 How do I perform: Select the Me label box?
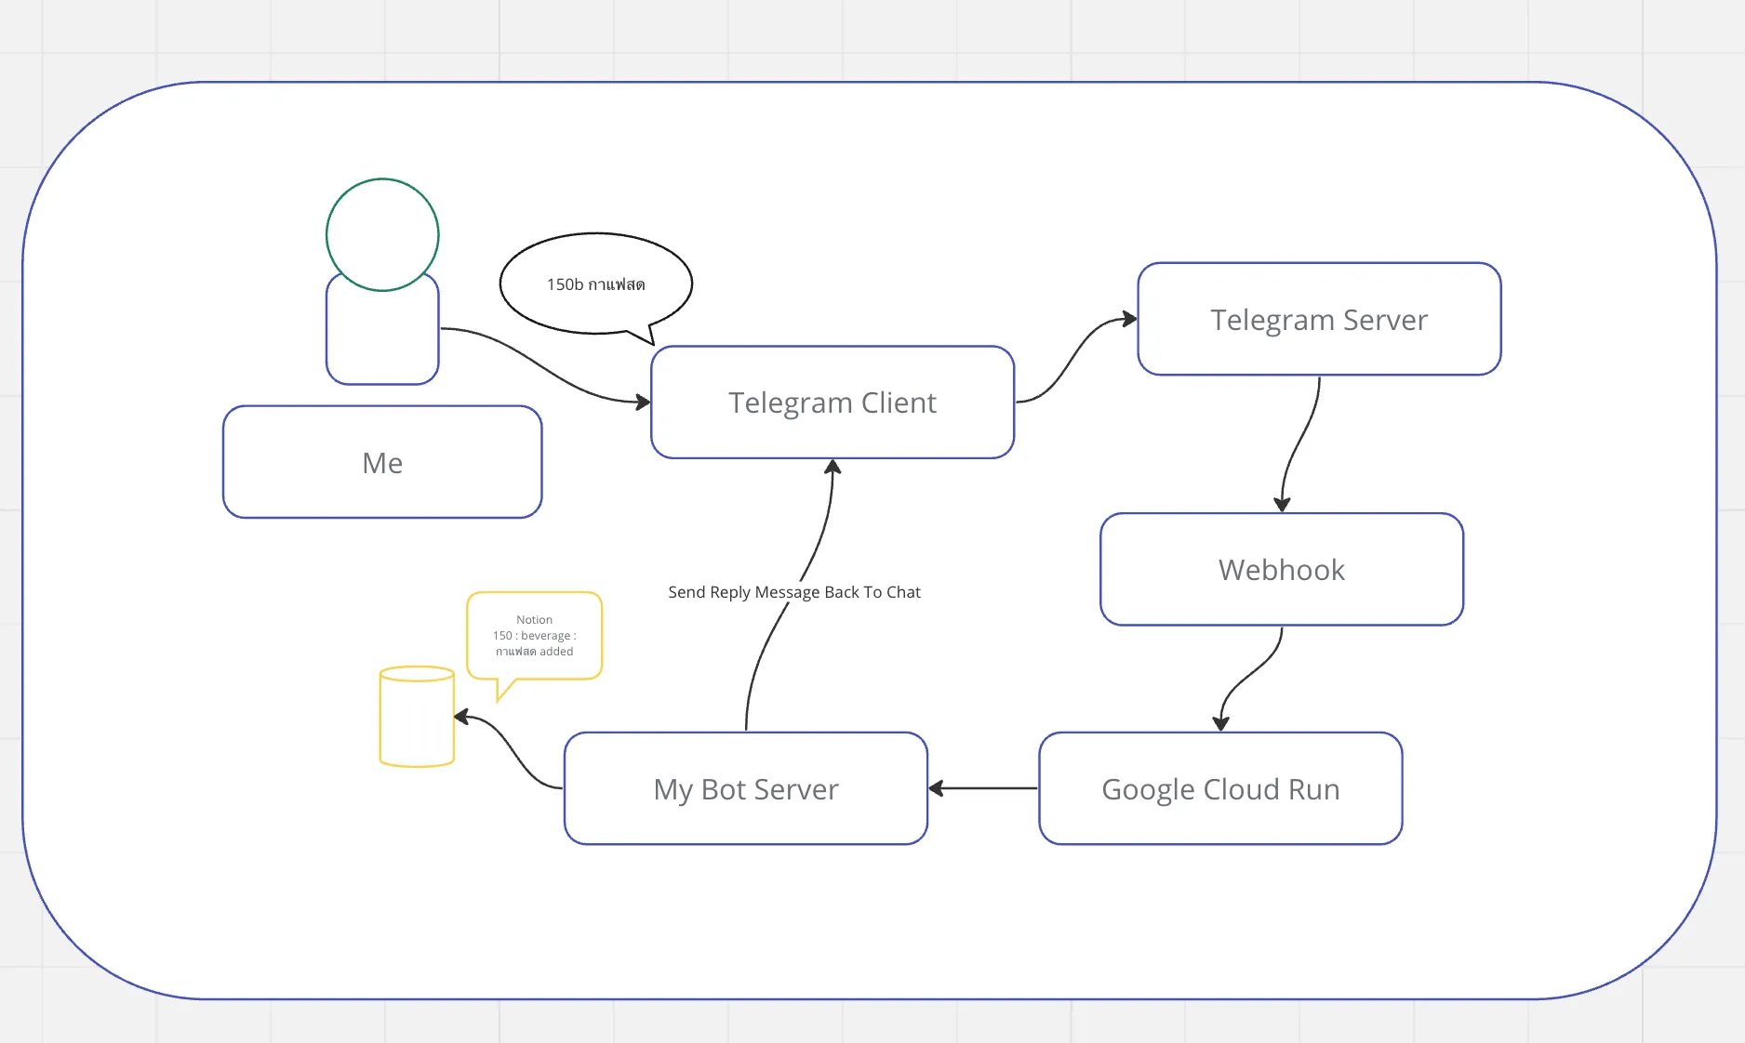[x=382, y=463]
